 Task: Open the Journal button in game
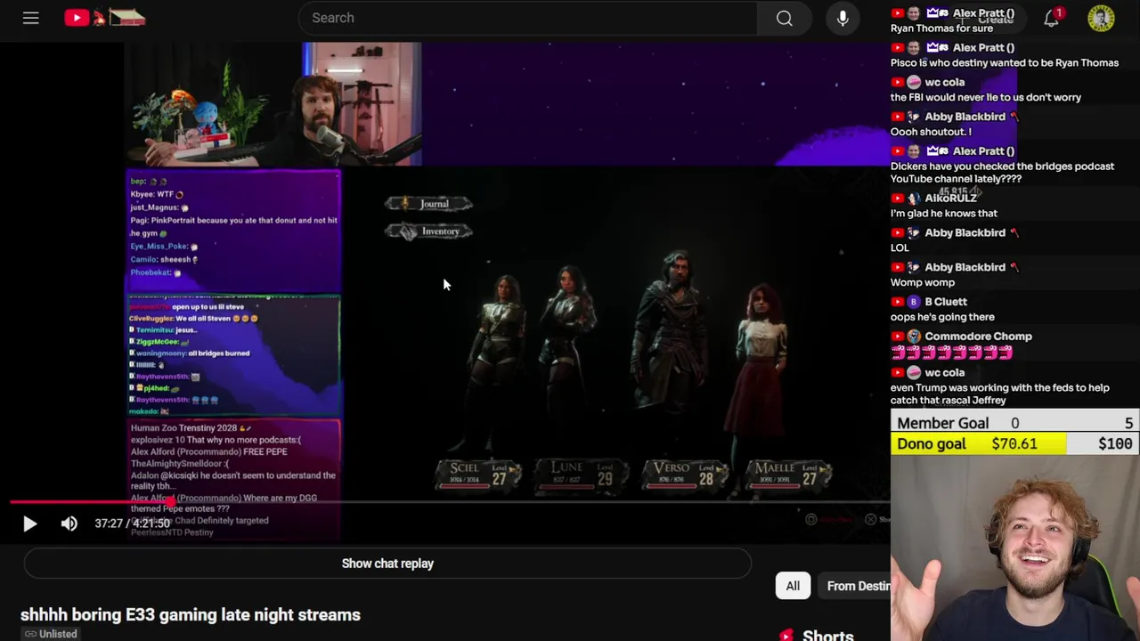[x=428, y=204]
